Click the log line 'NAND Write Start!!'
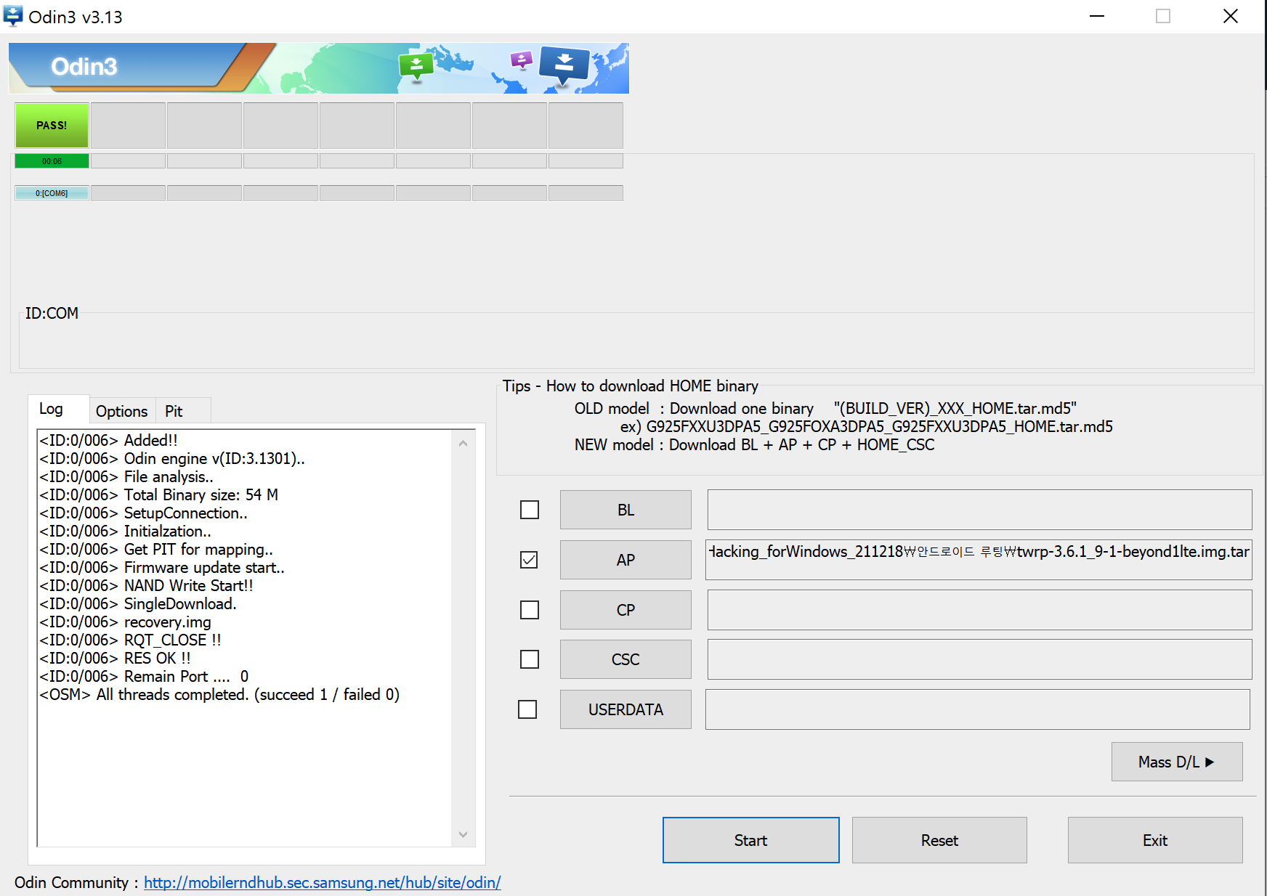This screenshot has height=896, width=1267. coord(146,586)
